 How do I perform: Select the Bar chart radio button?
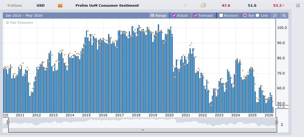click(x=245, y=15)
